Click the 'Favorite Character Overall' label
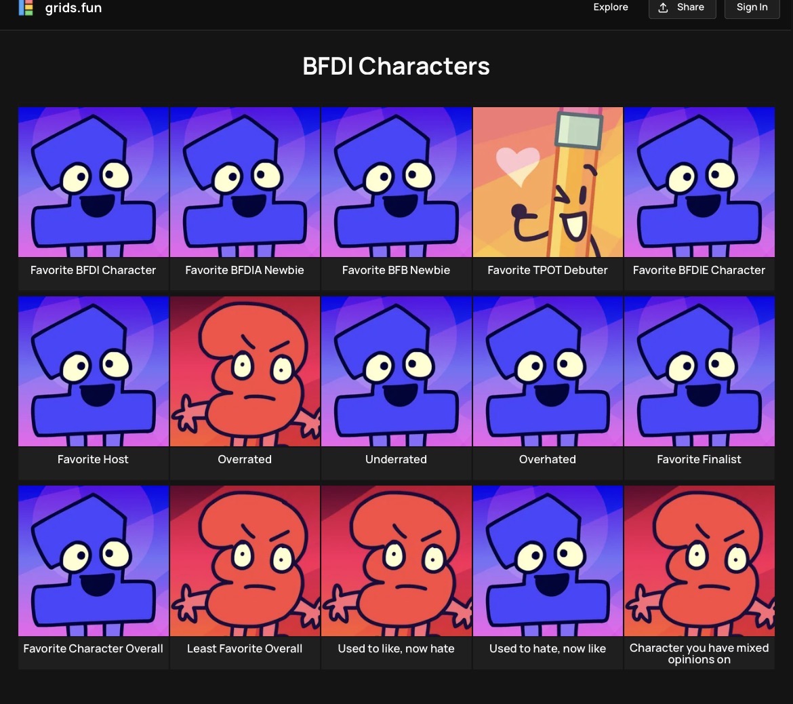The height and width of the screenshot is (704, 793). coord(93,649)
